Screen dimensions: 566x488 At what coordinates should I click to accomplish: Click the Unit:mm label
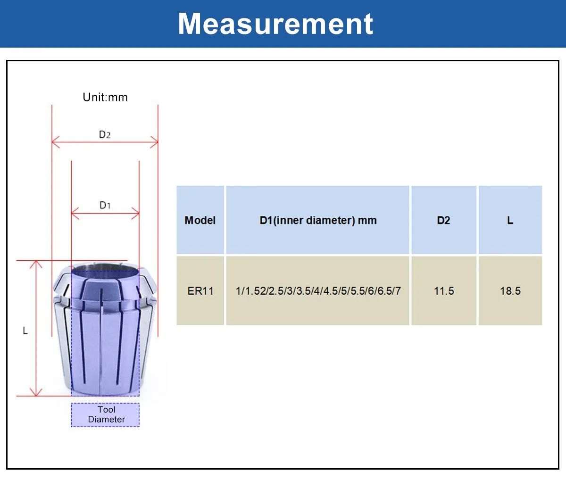pos(105,97)
